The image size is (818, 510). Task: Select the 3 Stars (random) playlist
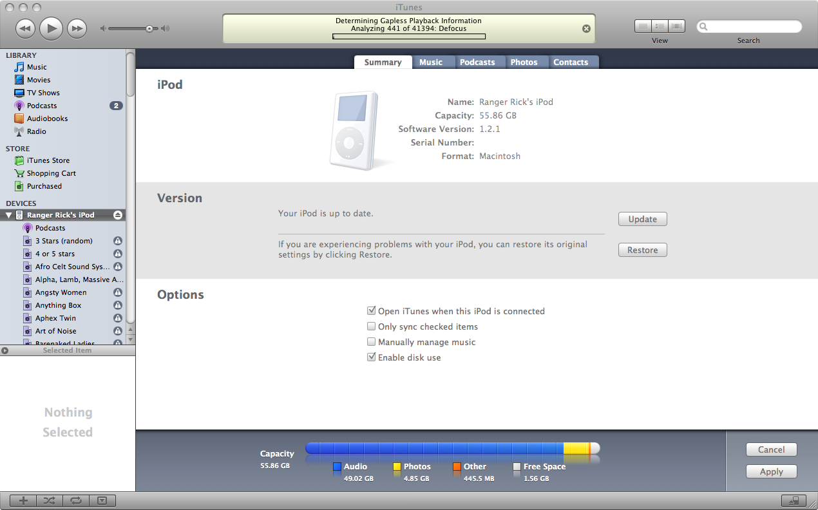coord(64,241)
